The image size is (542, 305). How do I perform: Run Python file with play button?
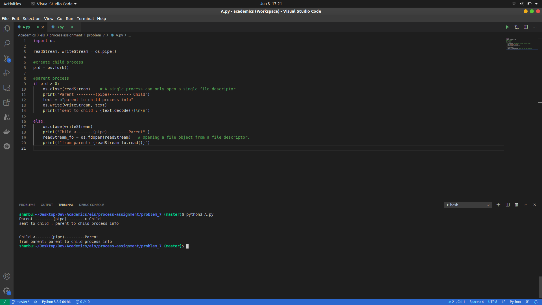coord(507,27)
